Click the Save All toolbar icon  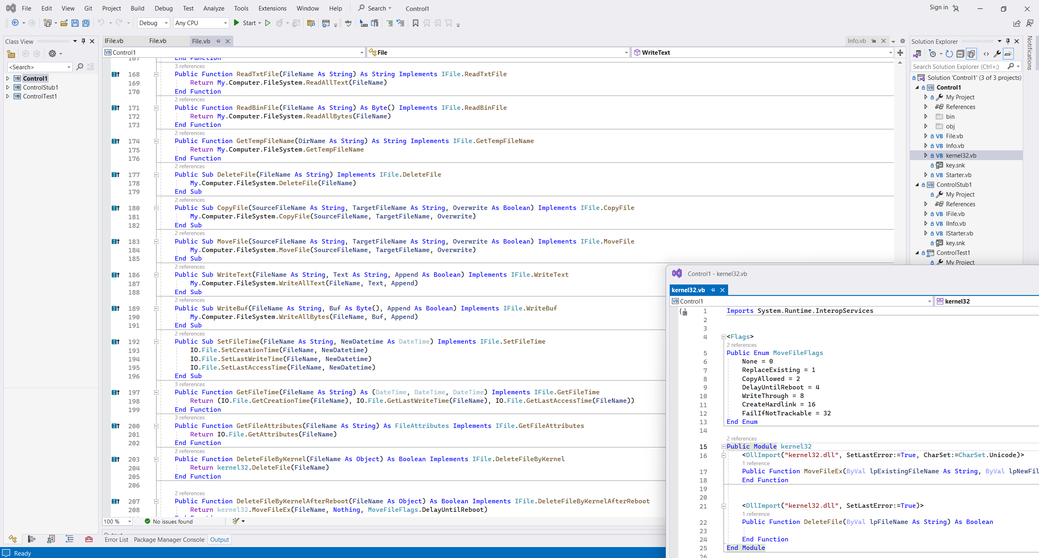86,23
